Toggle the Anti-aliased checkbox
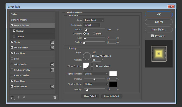 click(97, 66)
